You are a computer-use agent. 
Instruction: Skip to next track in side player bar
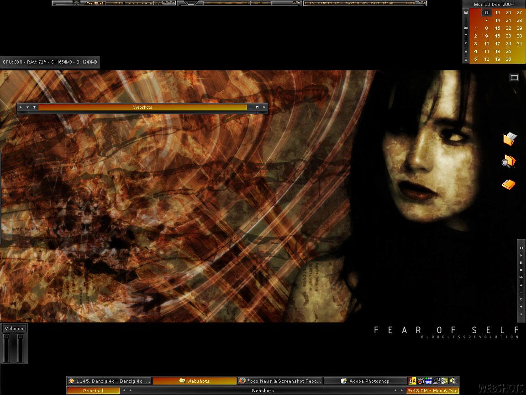521,277
